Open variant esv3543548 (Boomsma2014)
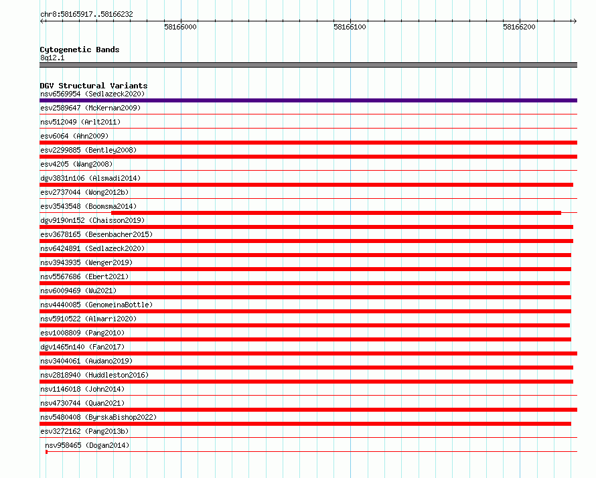The width and height of the screenshot is (596, 478). pyautogui.click(x=88, y=206)
